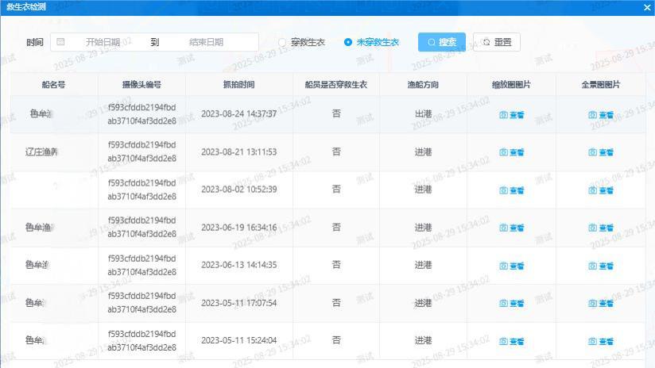Click the 开始日期 start date field

[103, 42]
